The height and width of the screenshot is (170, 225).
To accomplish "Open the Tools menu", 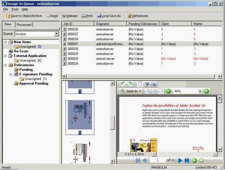I will tap(15, 9).
